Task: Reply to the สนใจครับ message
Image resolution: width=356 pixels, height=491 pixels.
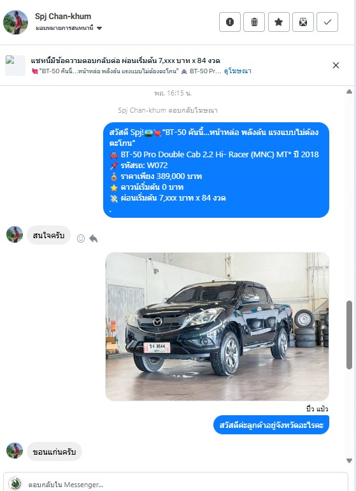Action: point(94,239)
